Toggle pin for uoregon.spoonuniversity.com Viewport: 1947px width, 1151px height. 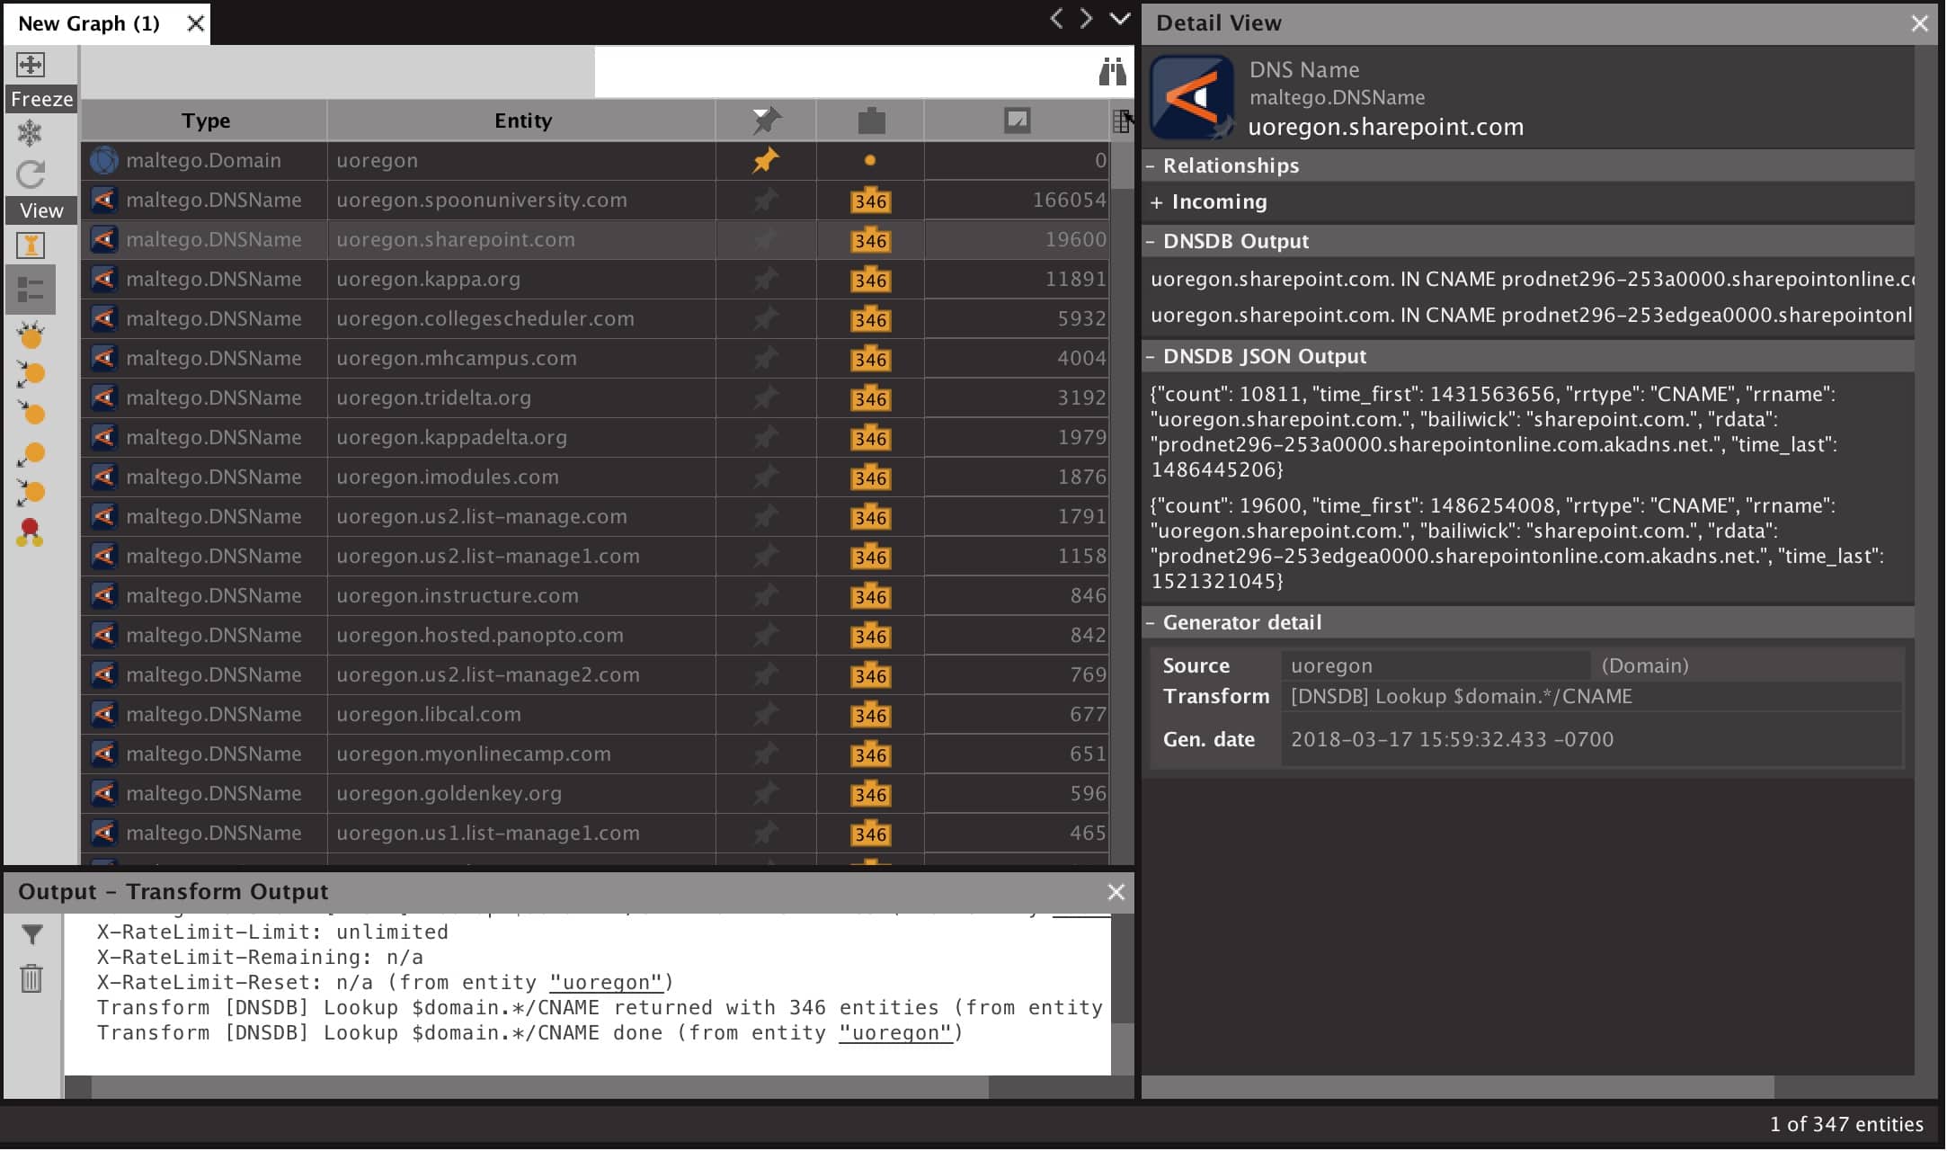[x=766, y=200]
